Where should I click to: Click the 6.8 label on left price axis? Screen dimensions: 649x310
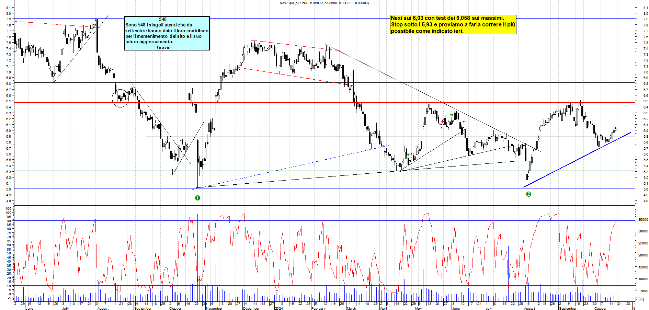(8, 83)
